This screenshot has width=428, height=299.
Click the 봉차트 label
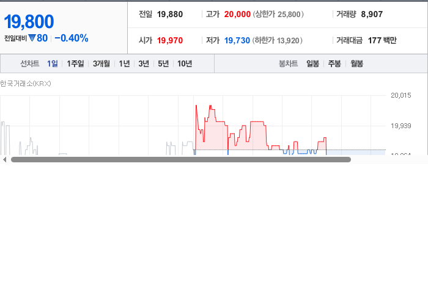pyautogui.click(x=288, y=63)
